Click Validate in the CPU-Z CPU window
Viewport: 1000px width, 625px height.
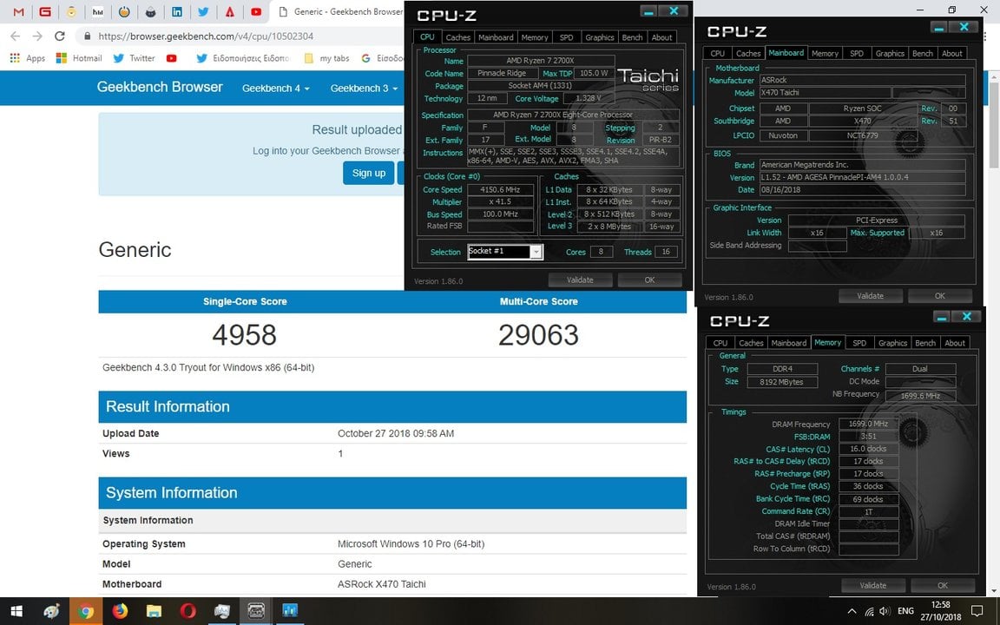581,280
